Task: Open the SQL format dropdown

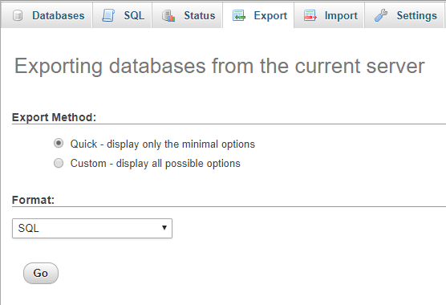Action: tap(92, 228)
